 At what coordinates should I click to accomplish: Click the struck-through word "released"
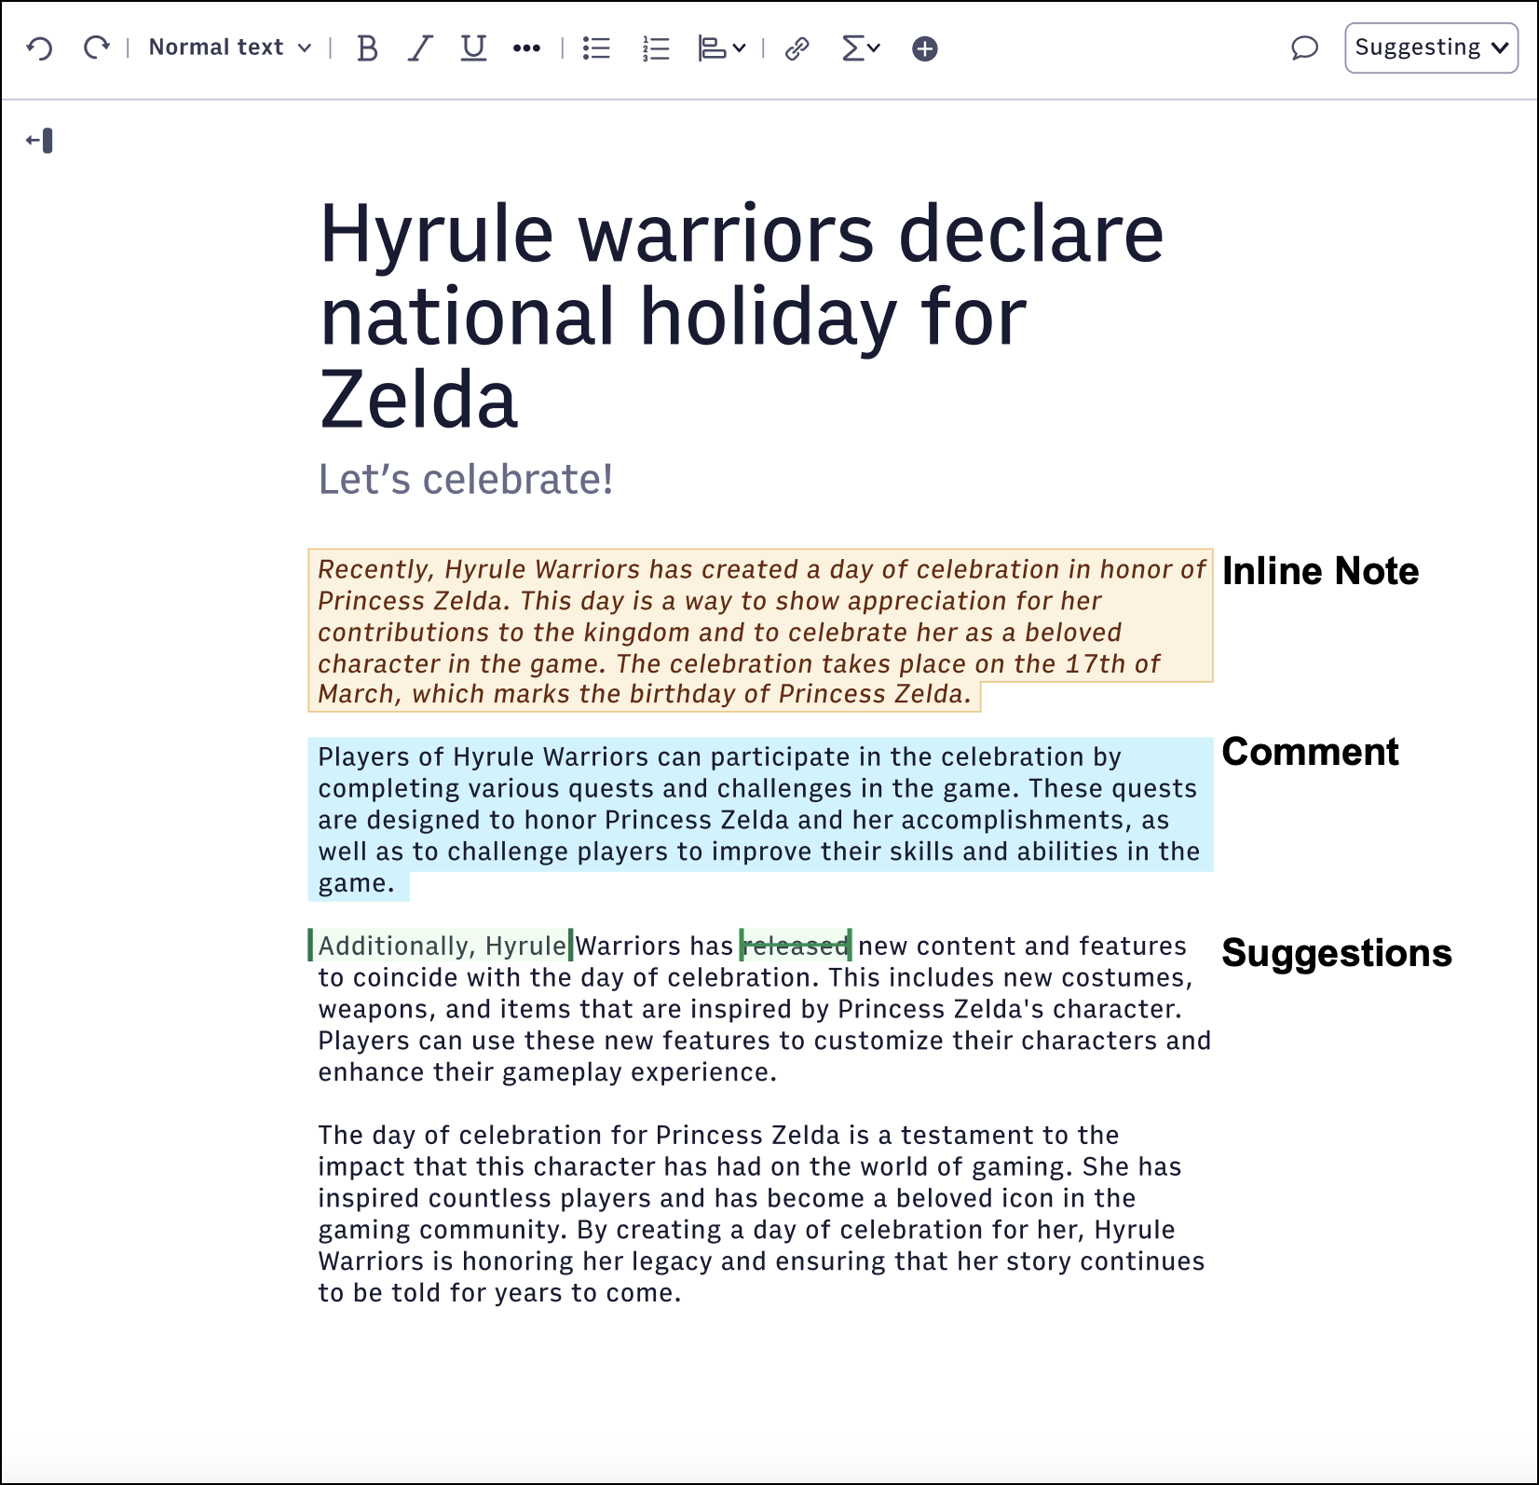[797, 946]
